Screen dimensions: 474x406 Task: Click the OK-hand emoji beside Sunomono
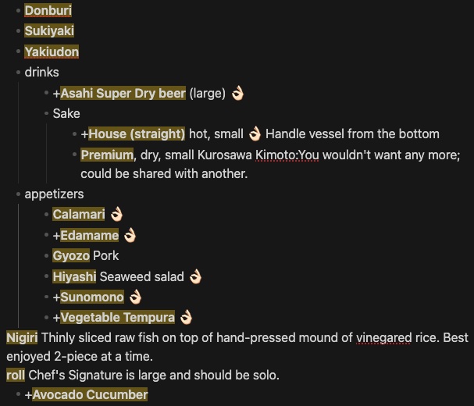click(135, 297)
